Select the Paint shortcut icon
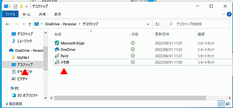 point(57,56)
